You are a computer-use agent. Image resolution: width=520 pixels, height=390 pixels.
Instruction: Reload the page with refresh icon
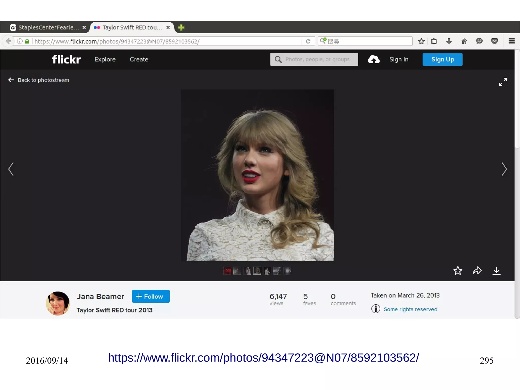coord(308,41)
